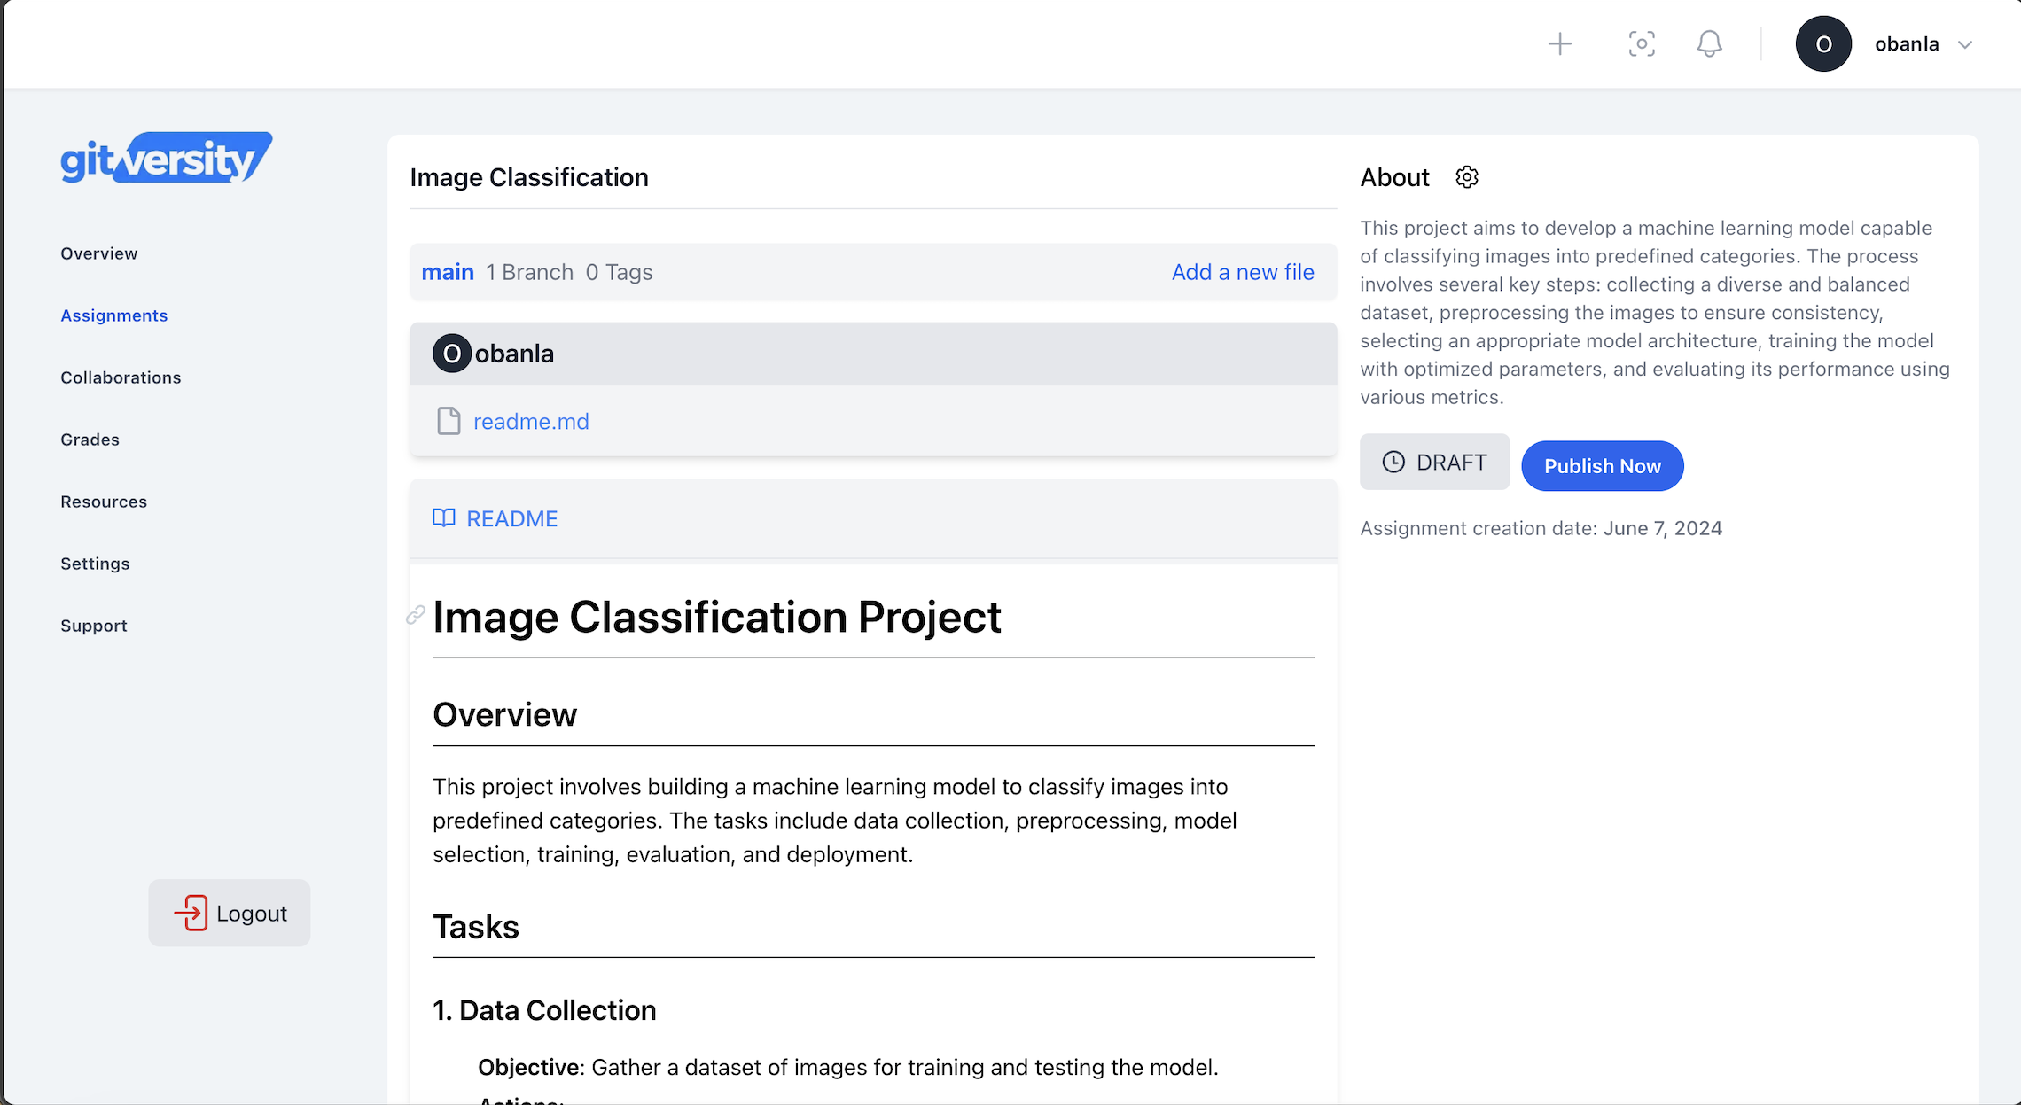2021x1105 pixels.
Task: Open the main branch selector
Action: coord(448,272)
